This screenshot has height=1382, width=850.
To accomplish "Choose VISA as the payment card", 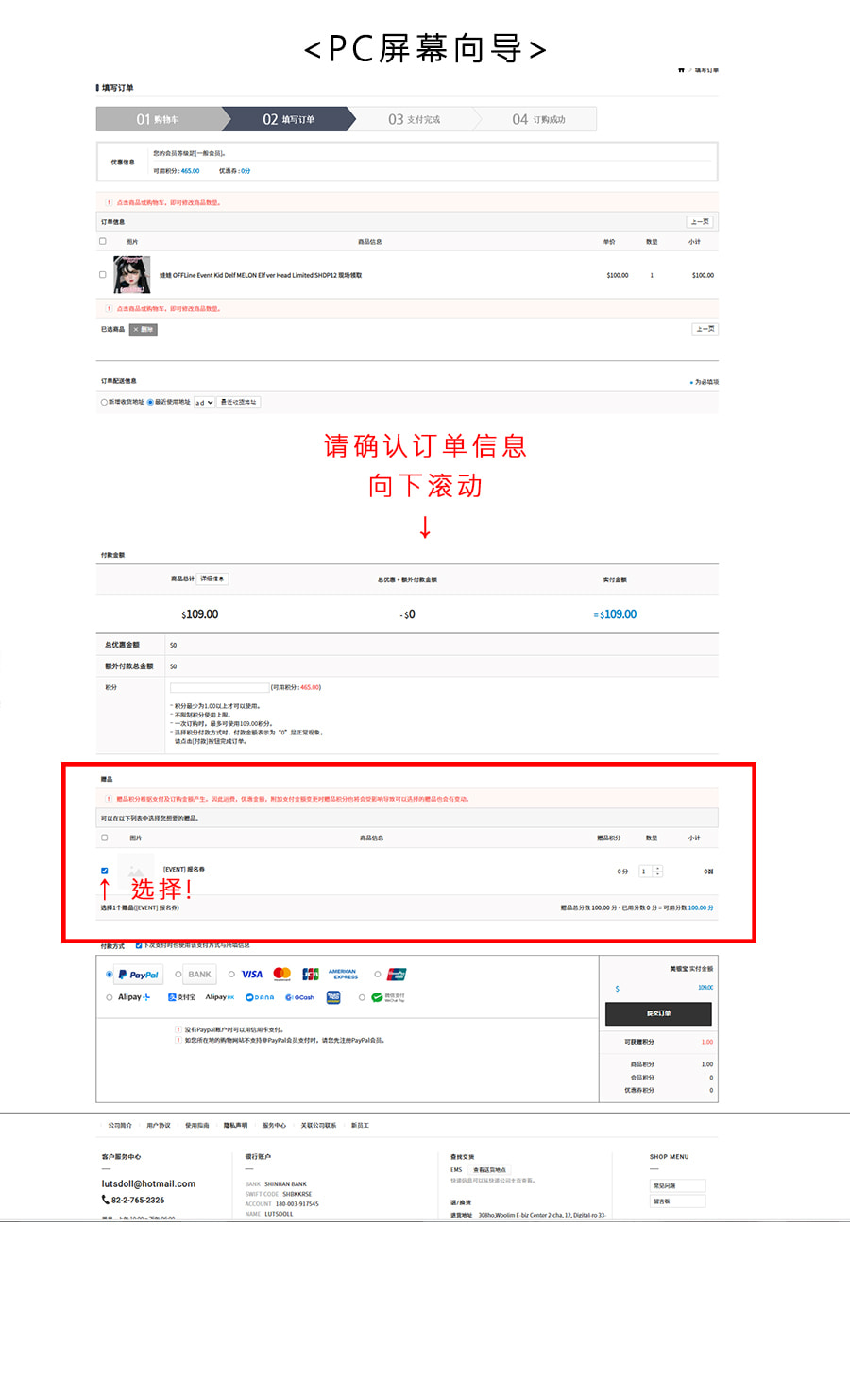I will 252,974.
